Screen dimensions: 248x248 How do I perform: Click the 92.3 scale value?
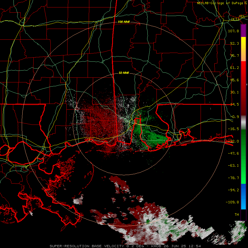pos(234,43)
